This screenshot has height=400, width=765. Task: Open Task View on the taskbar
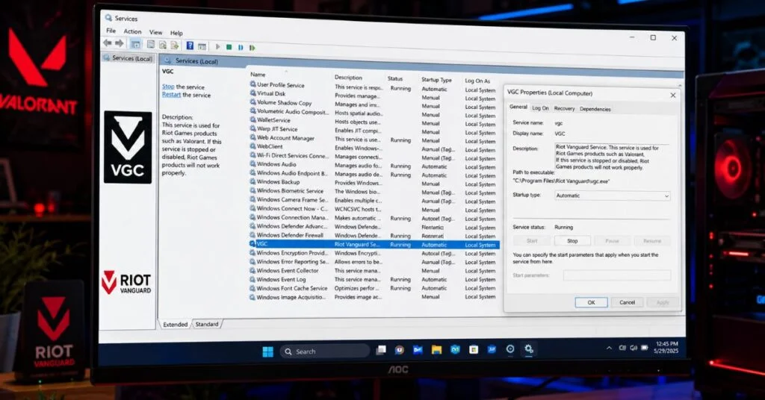381,350
